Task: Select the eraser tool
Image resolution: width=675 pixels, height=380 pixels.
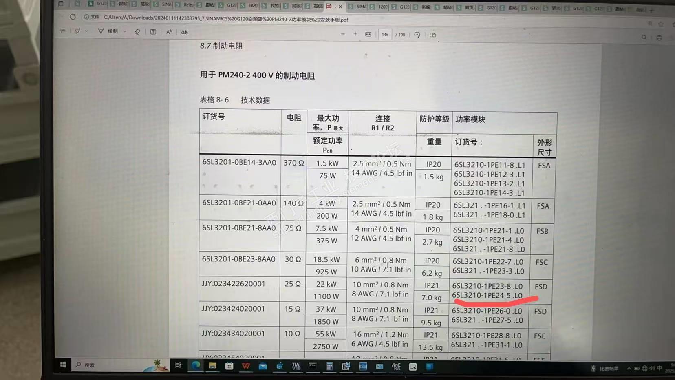Action: 137,31
